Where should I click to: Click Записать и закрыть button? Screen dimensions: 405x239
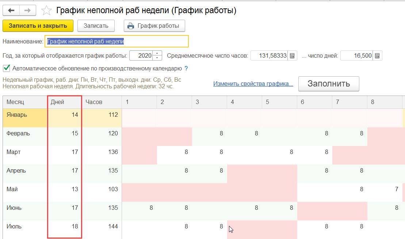click(x=38, y=26)
